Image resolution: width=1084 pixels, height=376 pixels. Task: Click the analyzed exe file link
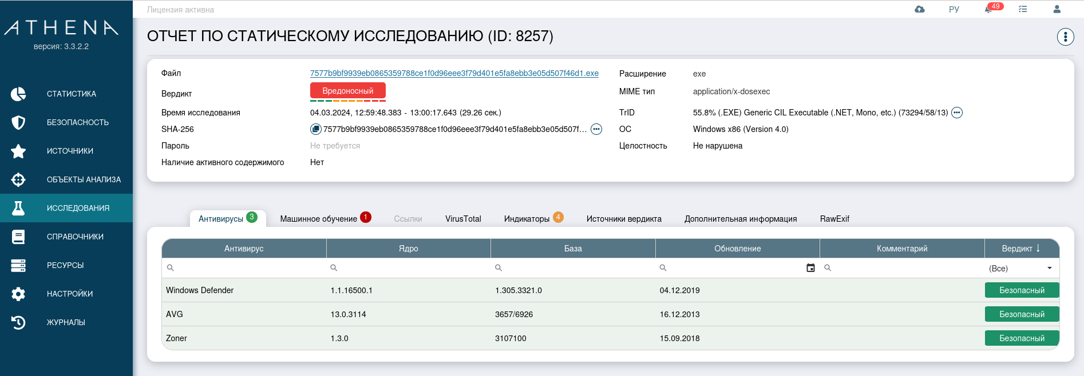point(454,73)
